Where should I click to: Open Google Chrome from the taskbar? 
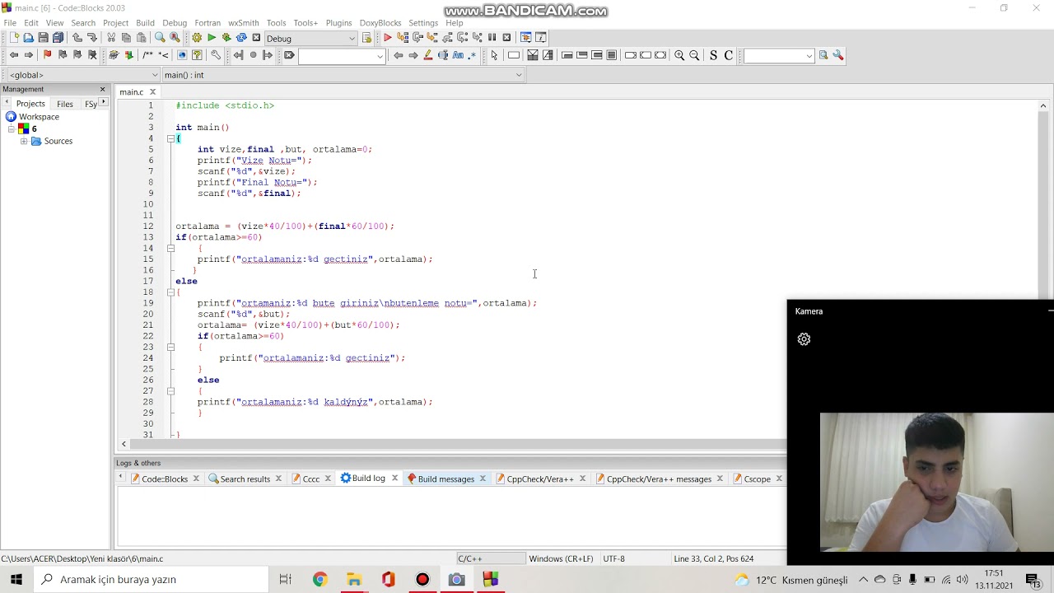click(319, 580)
